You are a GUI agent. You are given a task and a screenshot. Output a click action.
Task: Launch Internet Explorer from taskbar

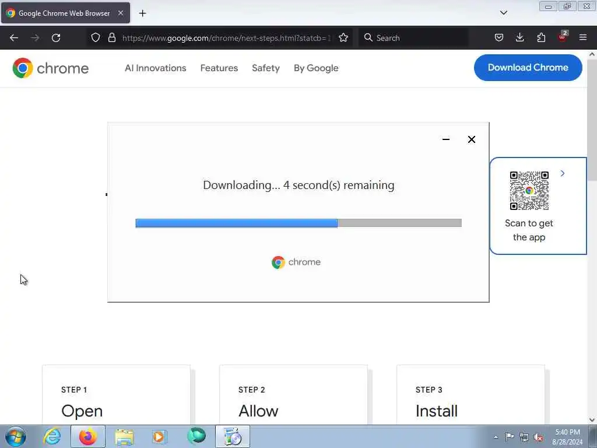tap(52, 436)
